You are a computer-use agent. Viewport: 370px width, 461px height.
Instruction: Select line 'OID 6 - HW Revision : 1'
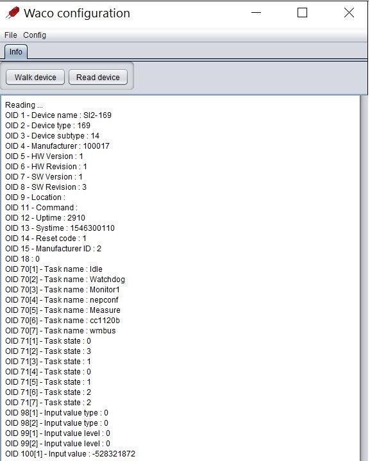(x=46, y=167)
